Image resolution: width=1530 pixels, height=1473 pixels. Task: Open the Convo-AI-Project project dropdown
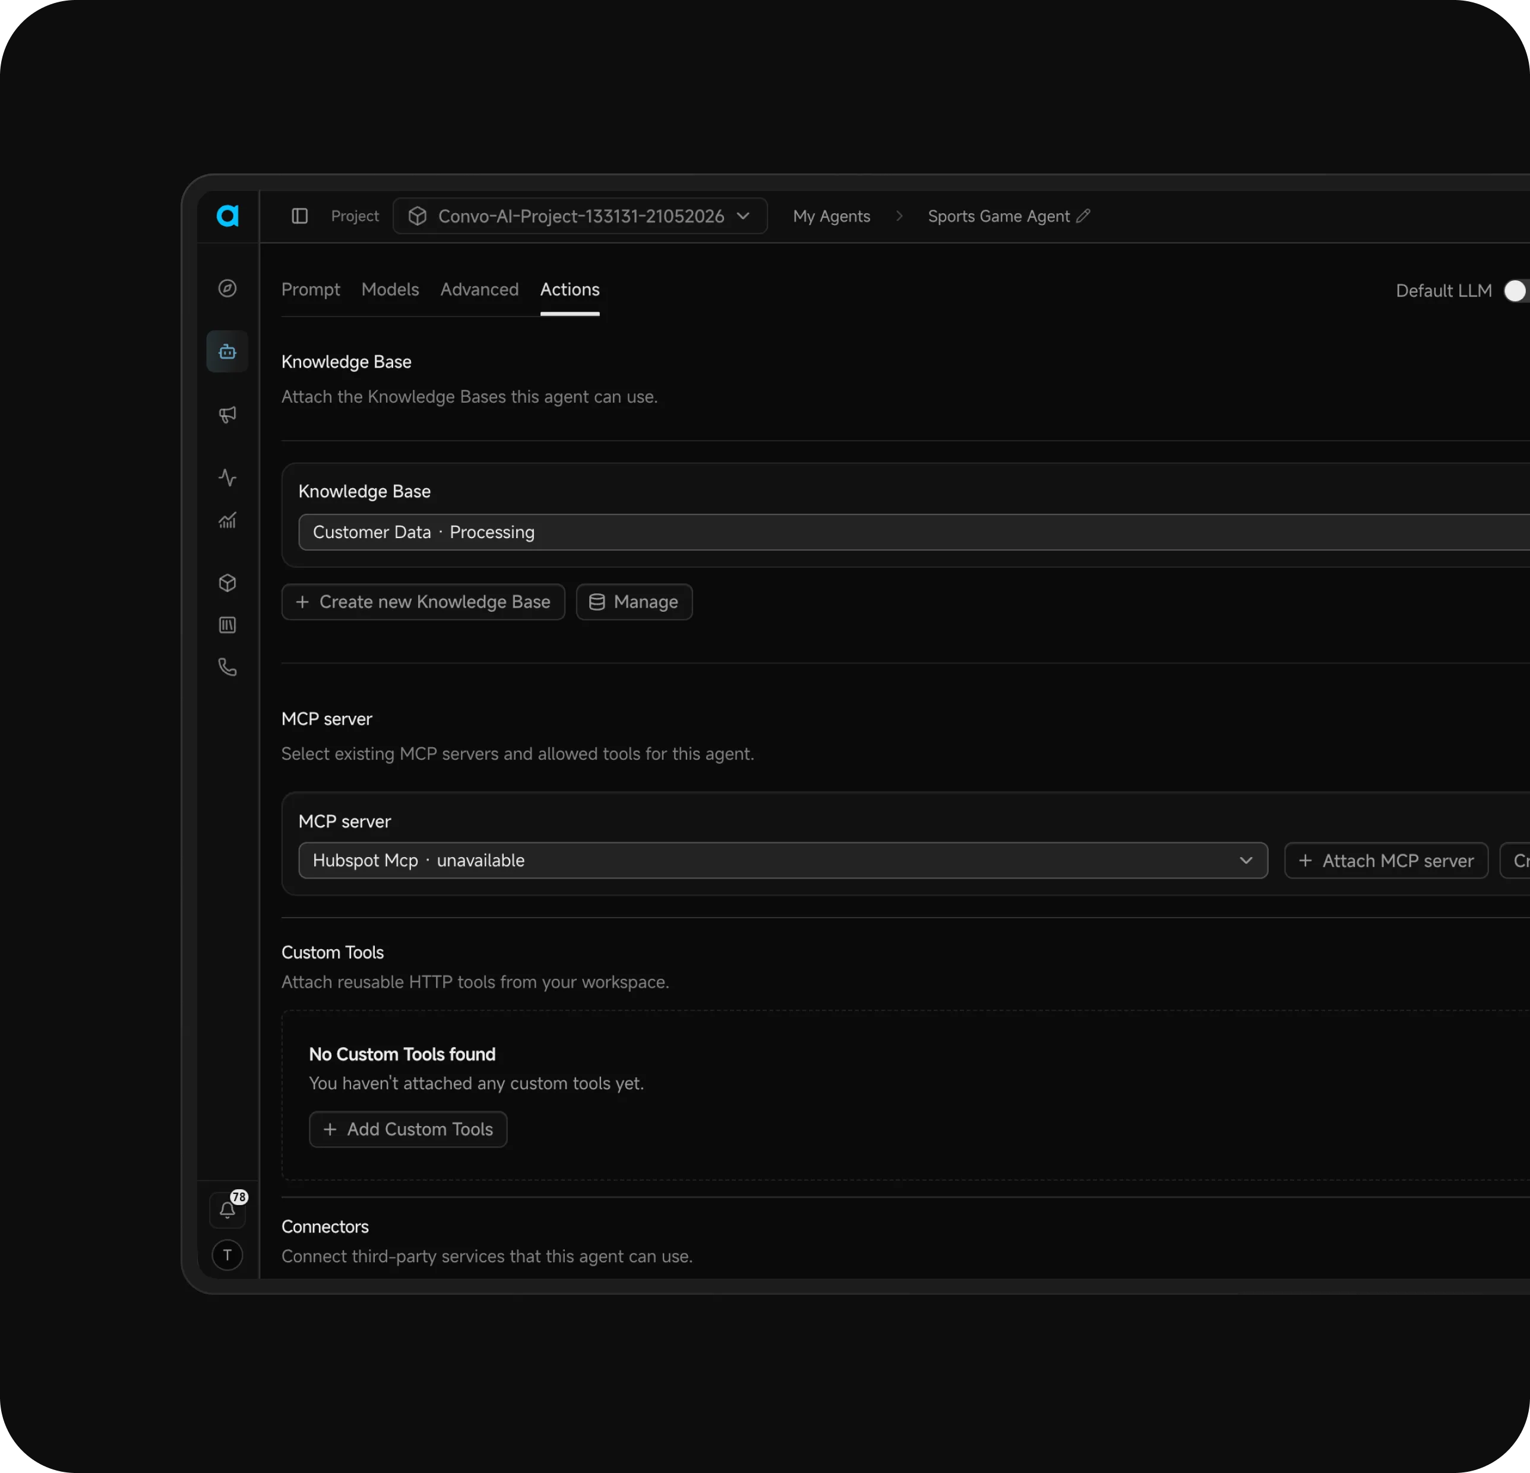pos(580,216)
